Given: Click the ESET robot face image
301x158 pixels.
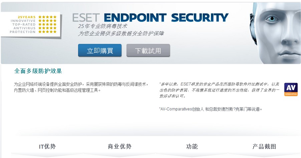Looking at the screenshot, I should click(275, 33).
